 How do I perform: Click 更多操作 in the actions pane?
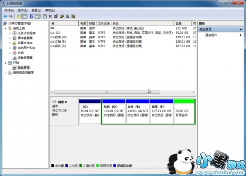coord(211,35)
